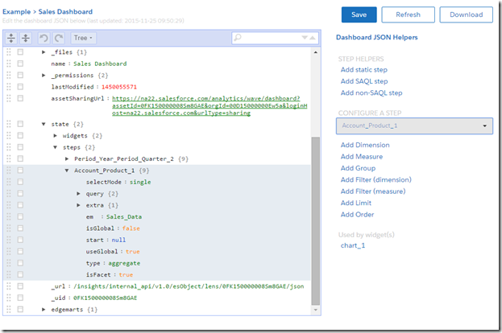Click the search magnifier icon

click(x=238, y=38)
